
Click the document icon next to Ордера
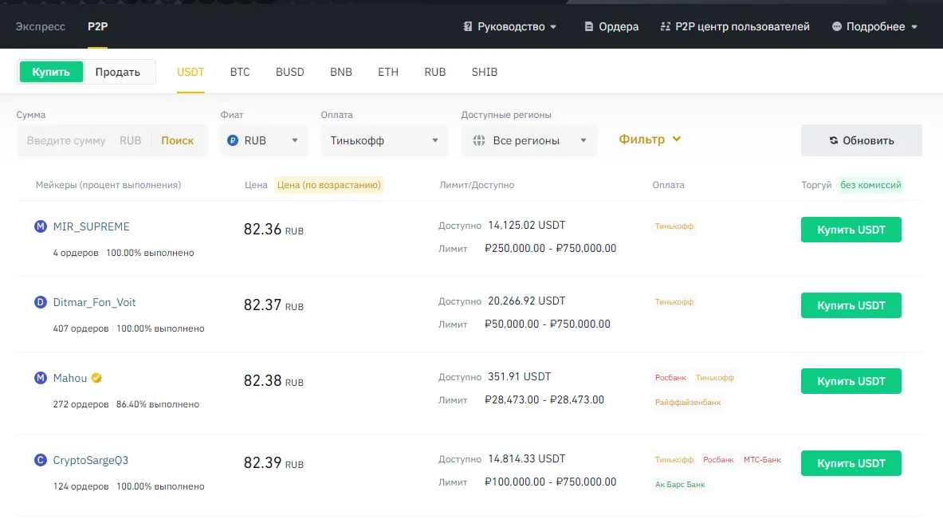(x=587, y=26)
